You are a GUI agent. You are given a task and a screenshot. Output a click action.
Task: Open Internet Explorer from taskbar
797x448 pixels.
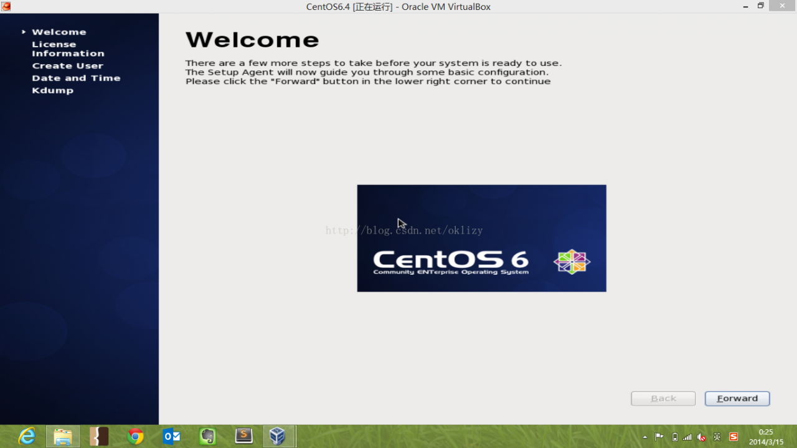(x=27, y=436)
